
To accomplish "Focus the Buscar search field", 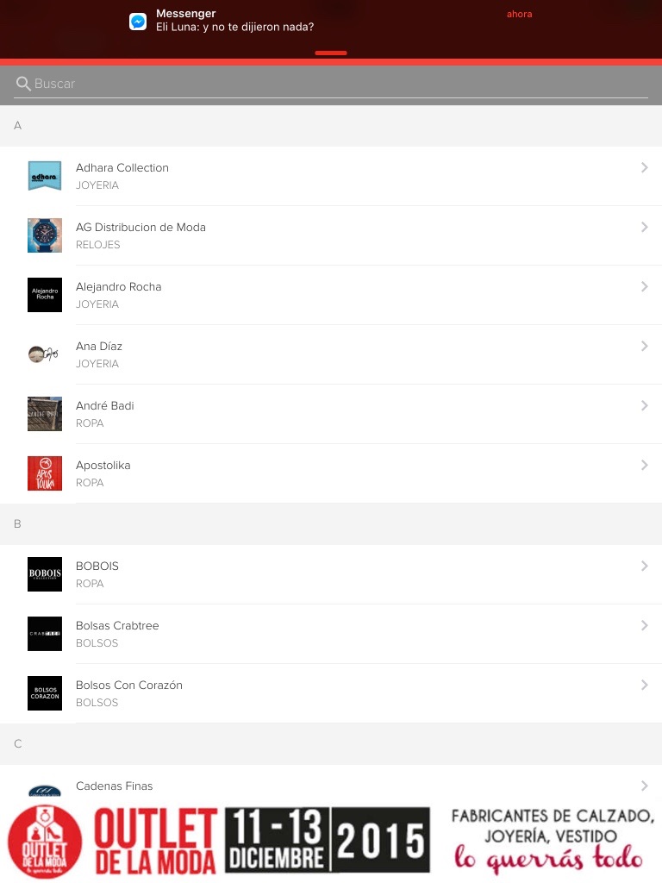I will click(336, 84).
